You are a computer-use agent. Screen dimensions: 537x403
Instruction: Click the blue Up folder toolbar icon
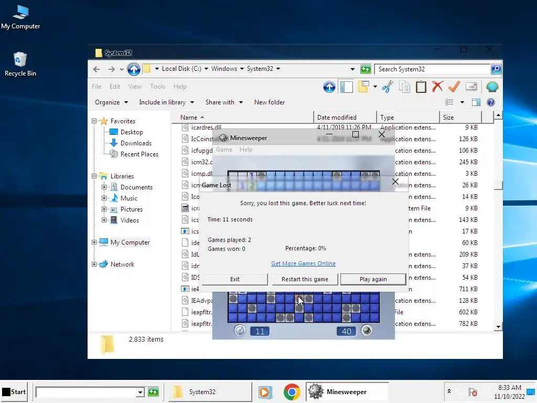pos(329,87)
